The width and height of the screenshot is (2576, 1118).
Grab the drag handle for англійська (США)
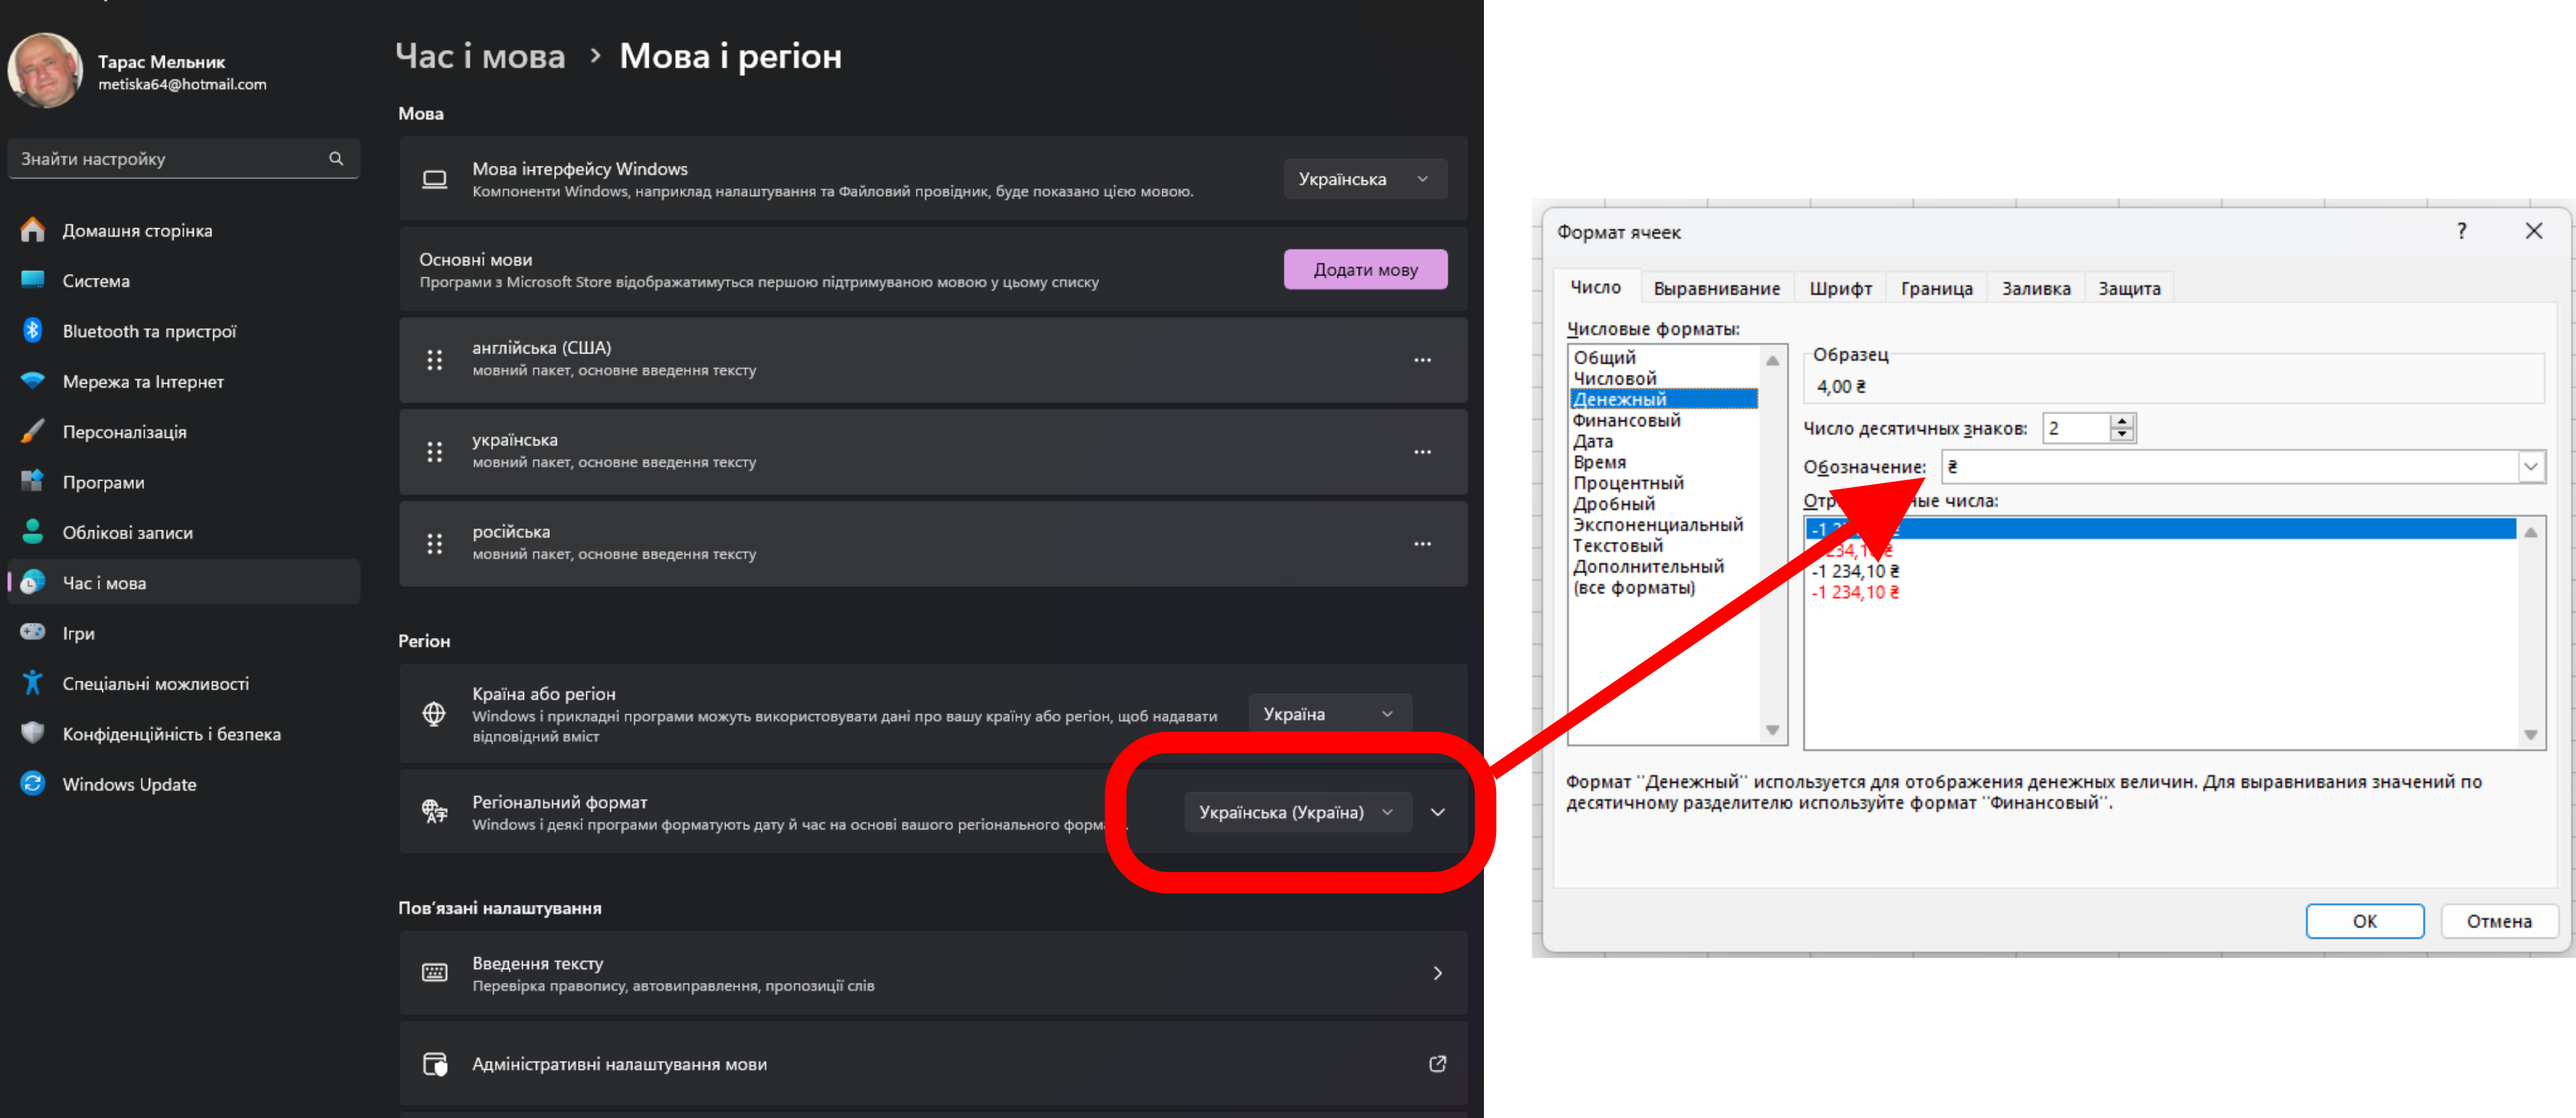[434, 360]
